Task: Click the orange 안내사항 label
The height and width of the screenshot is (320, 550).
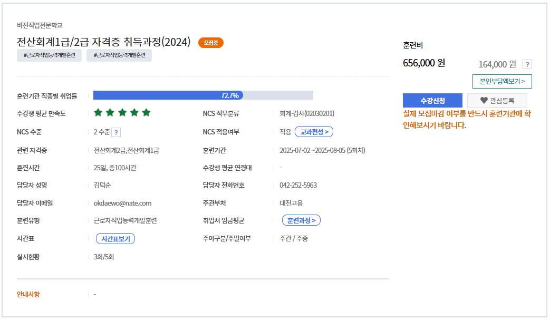Action: (x=28, y=294)
